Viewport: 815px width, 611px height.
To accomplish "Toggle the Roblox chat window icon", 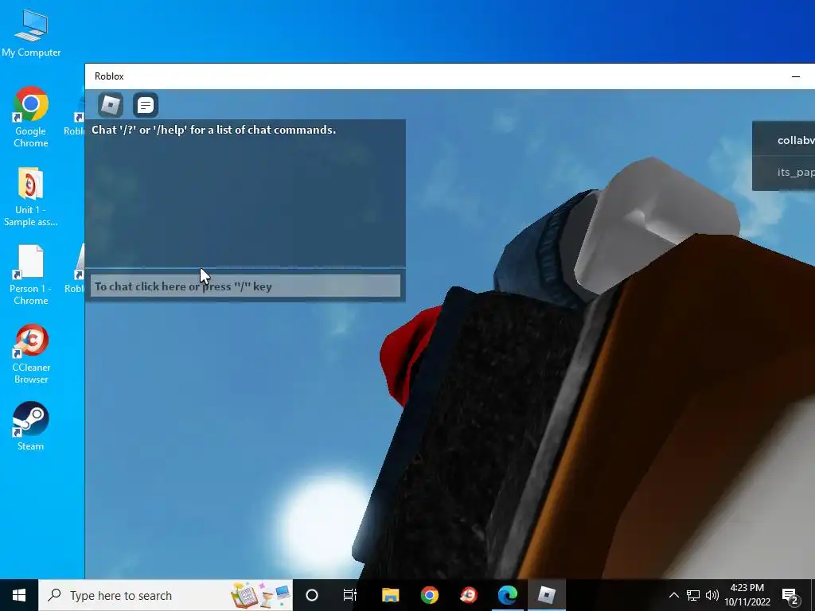I will click(x=146, y=105).
